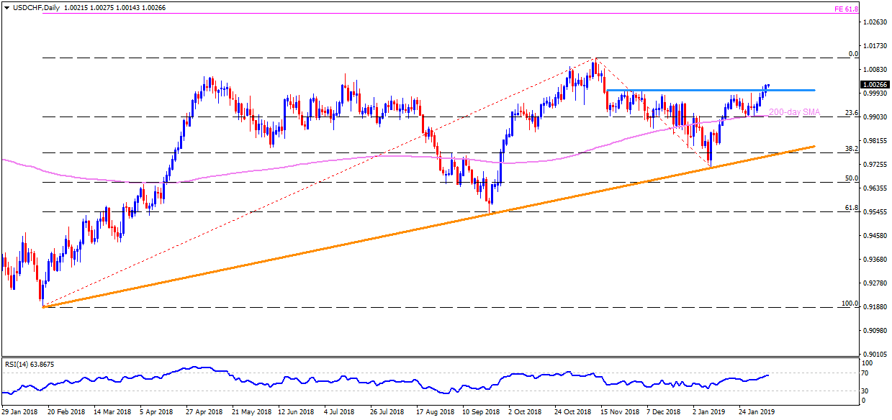The height and width of the screenshot is (420, 892).
Task: Select the Fibonacci 23.6 level label
Action: tap(850, 112)
